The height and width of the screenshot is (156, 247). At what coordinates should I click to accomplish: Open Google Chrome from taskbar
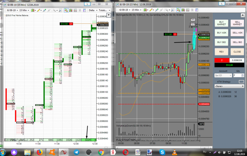101,152
